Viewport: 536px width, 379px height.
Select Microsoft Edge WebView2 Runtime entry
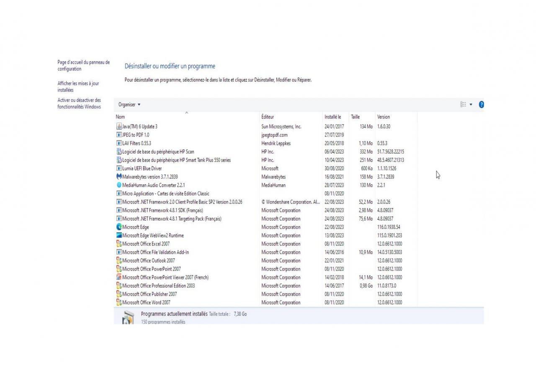coord(153,235)
